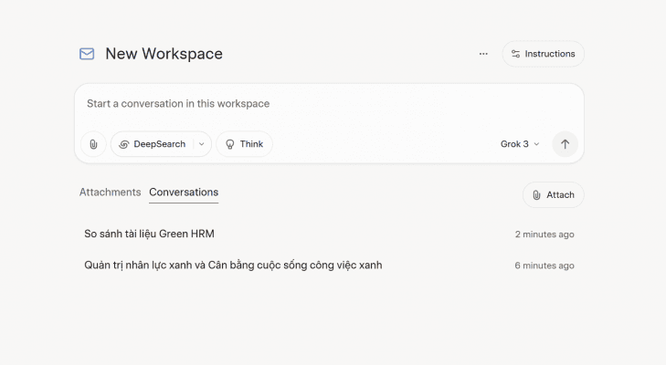Click the envelope workspace icon
The height and width of the screenshot is (365, 666).
[87, 54]
